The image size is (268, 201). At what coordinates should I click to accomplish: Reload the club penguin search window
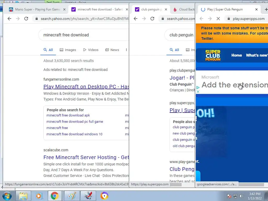pos(152,19)
